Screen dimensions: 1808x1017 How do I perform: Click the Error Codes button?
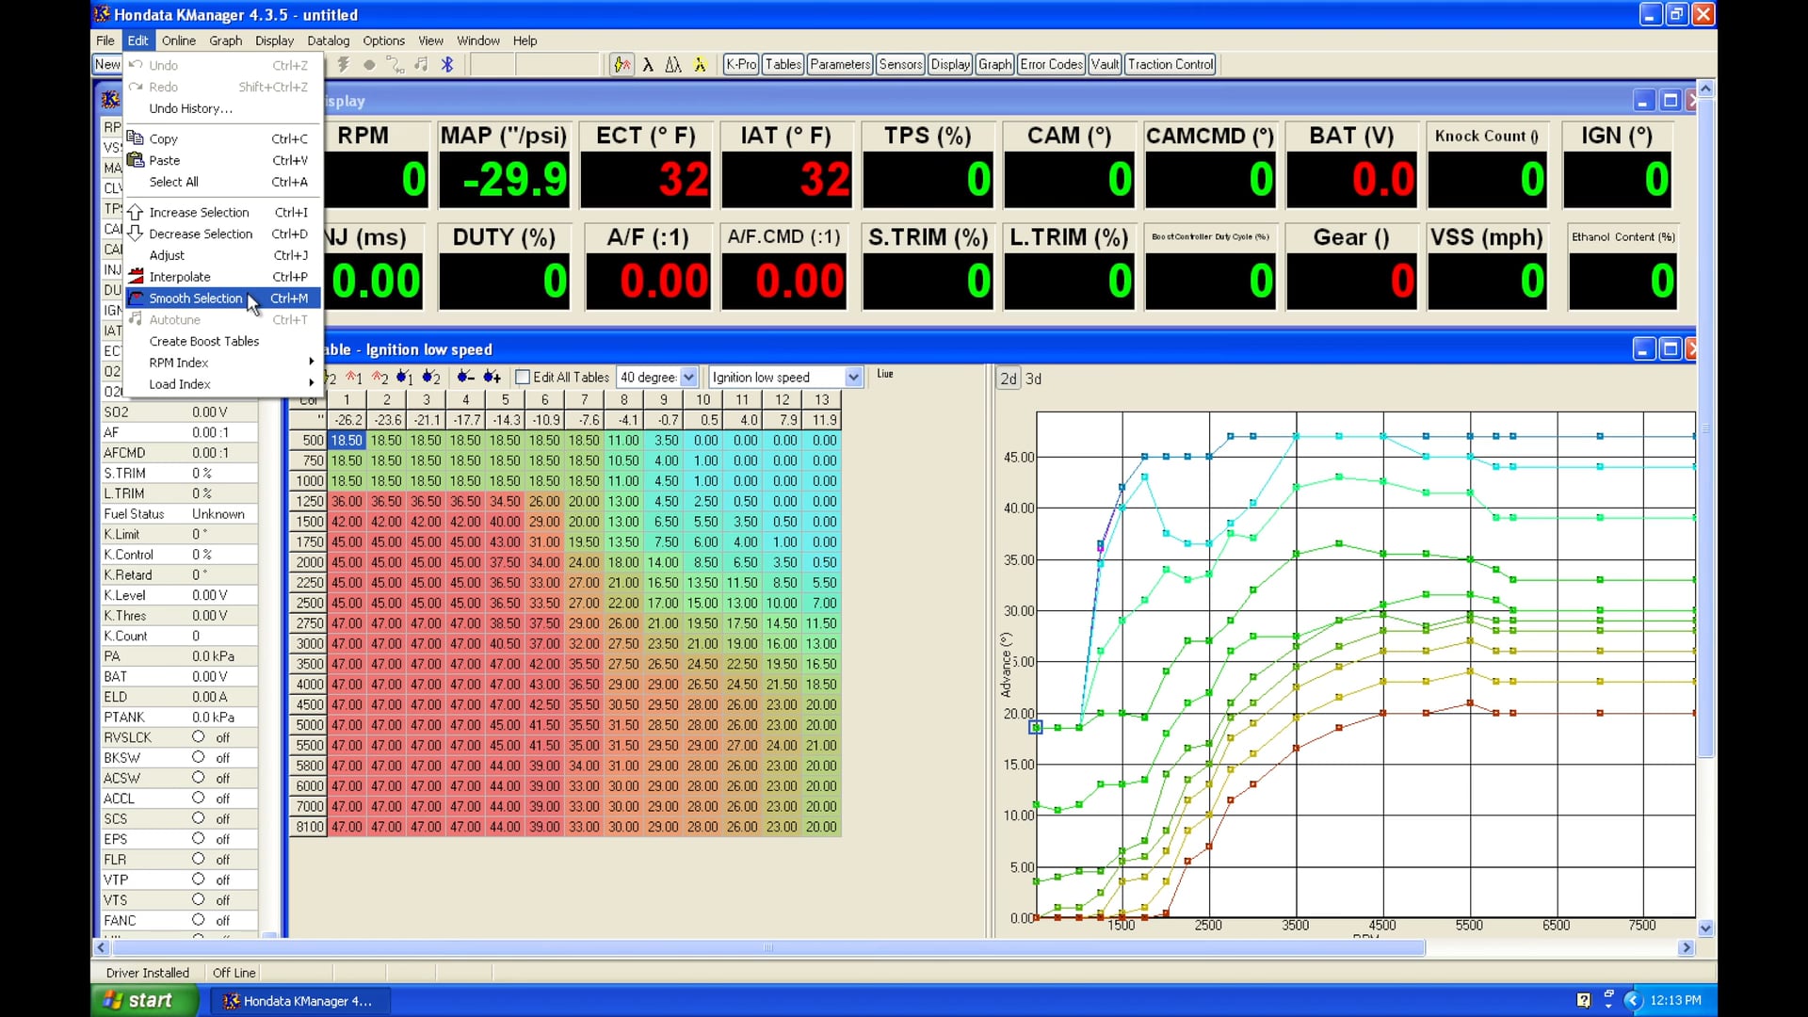pyautogui.click(x=1050, y=64)
